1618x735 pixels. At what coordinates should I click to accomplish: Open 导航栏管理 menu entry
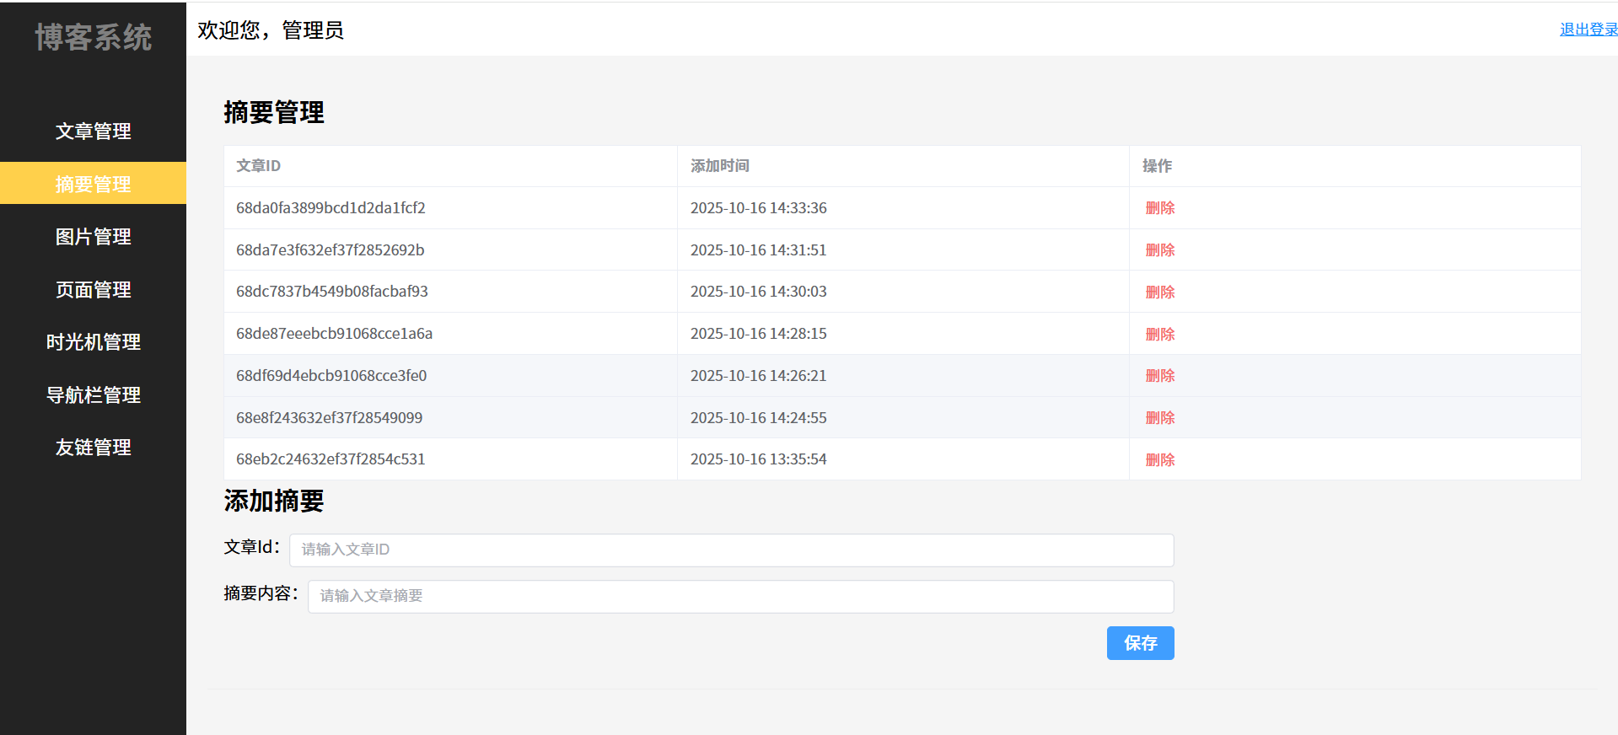coord(93,395)
